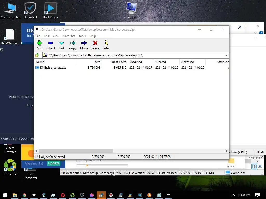The width and height of the screenshot is (266, 199).
Task: Sort by Modified column header
Action: point(141,62)
